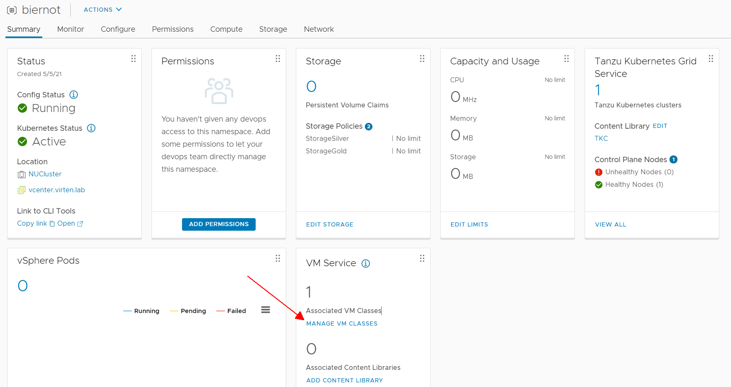Switch to the Monitor tab
The width and height of the screenshot is (731, 387).
pos(71,29)
